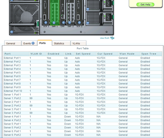Viewport: 164px width, 138px height.
Task: Open info icon on lower-left fan module
Action: [12, 32]
